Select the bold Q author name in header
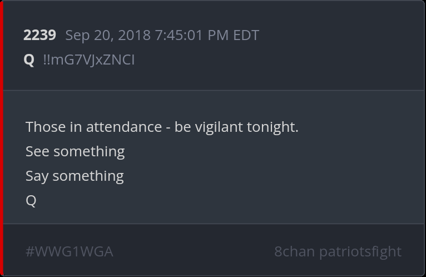 click(29, 60)
